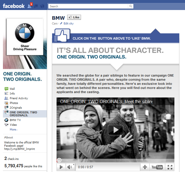The width and height of the screenshot is (185, 172).
Task: Open the Info tab
Action: (12, 93)
